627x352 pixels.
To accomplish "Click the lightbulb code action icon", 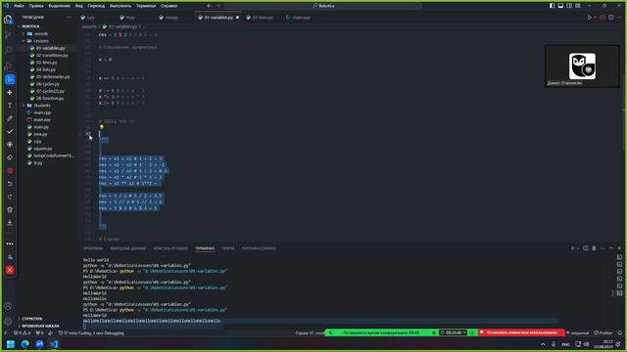I will pos(102,127).
